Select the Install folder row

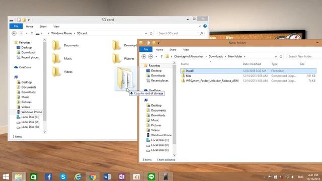[248, 71]
